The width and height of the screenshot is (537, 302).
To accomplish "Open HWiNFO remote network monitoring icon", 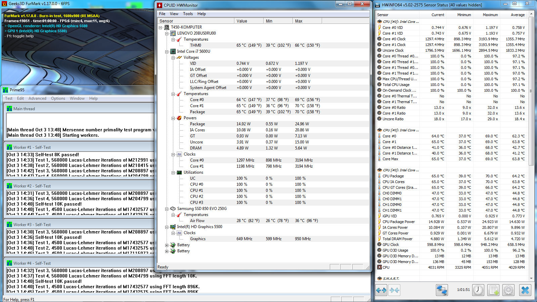I will 442,290.
